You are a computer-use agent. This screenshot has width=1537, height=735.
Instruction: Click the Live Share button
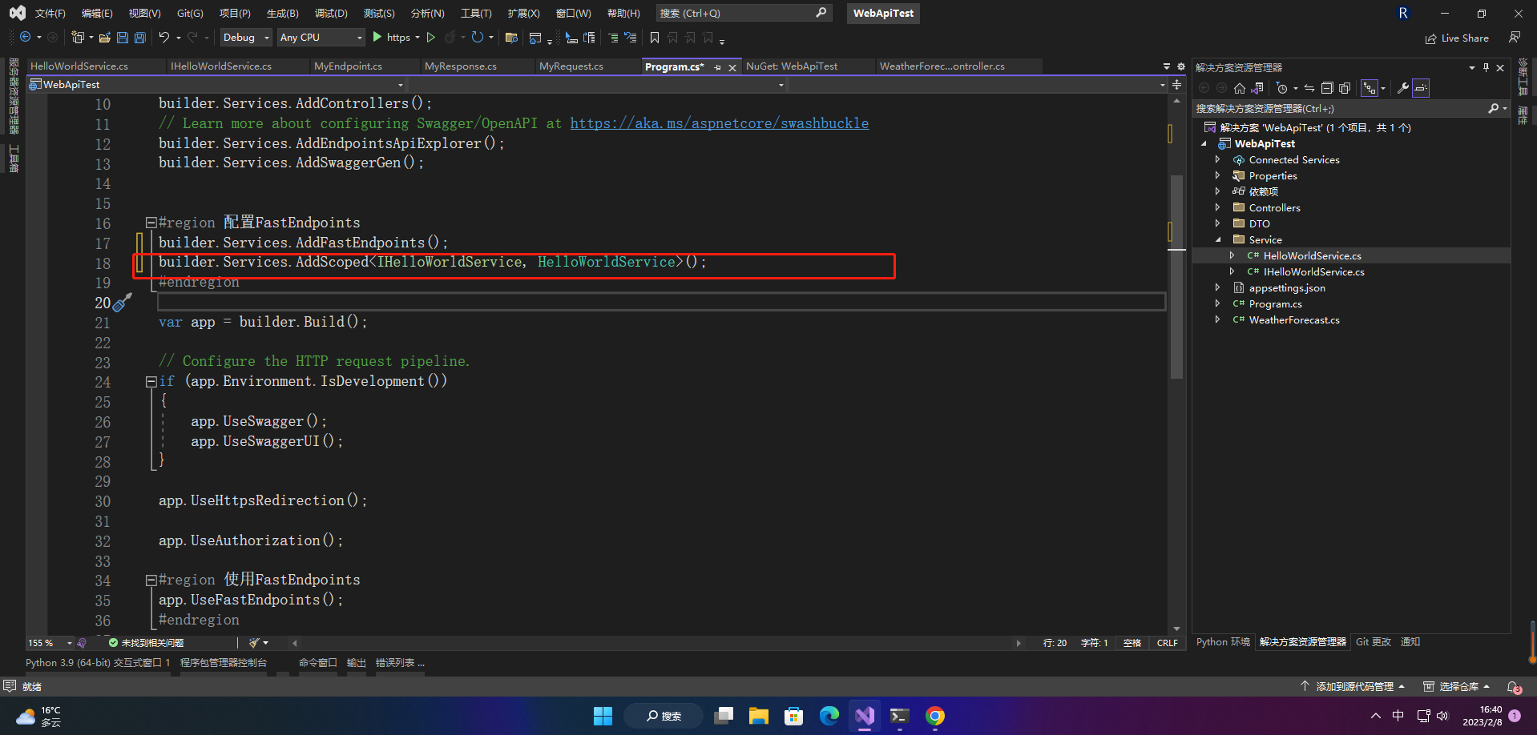click(1457, 38)
